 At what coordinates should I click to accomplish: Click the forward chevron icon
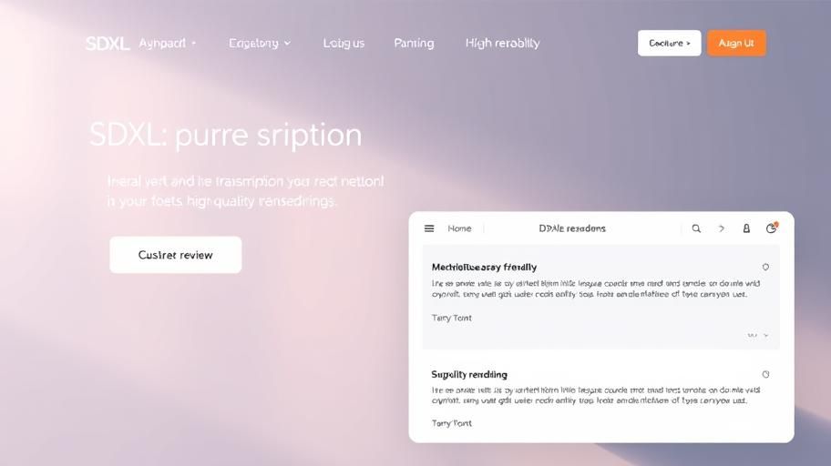722,228
